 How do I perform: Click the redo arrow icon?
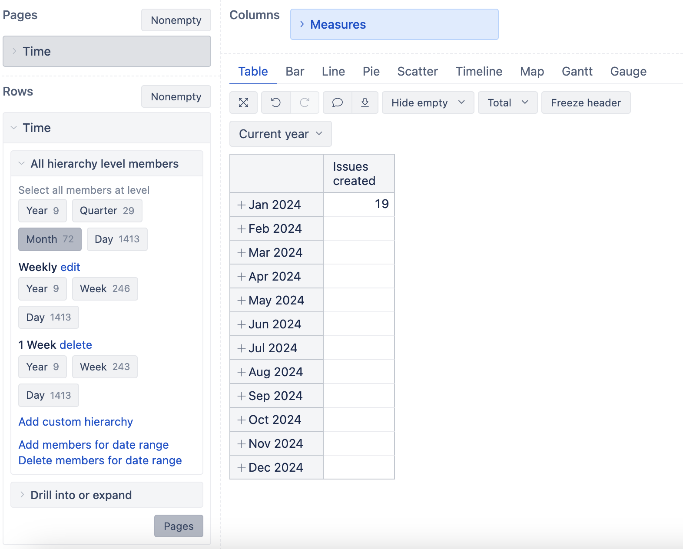click(305, 103)
